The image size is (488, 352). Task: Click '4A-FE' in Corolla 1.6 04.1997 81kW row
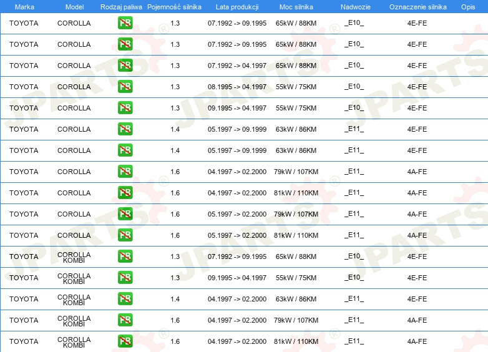tap(417, 193)
